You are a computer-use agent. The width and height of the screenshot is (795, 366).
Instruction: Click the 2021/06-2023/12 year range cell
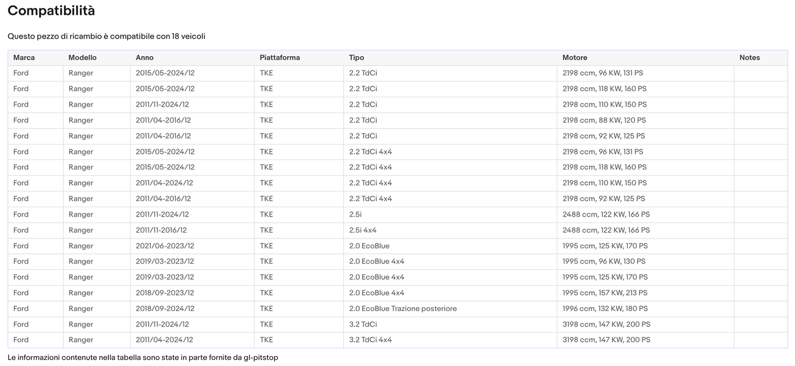coord(165,246)
